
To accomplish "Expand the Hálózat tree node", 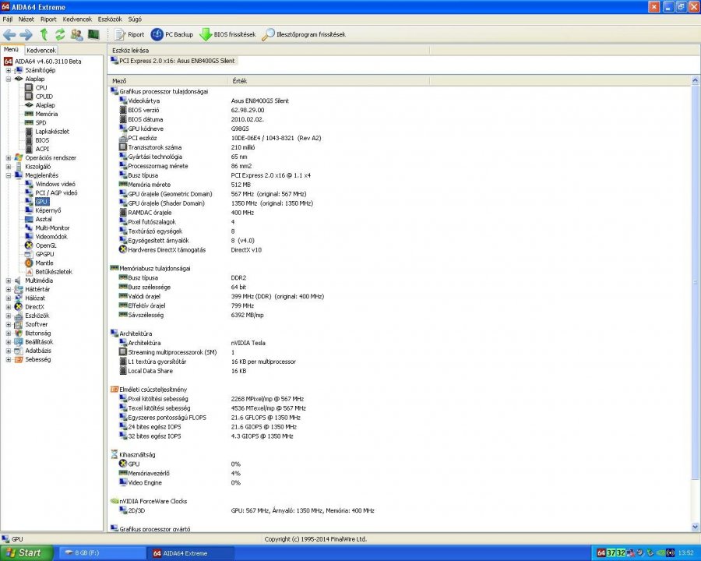I will coord(8,298).
